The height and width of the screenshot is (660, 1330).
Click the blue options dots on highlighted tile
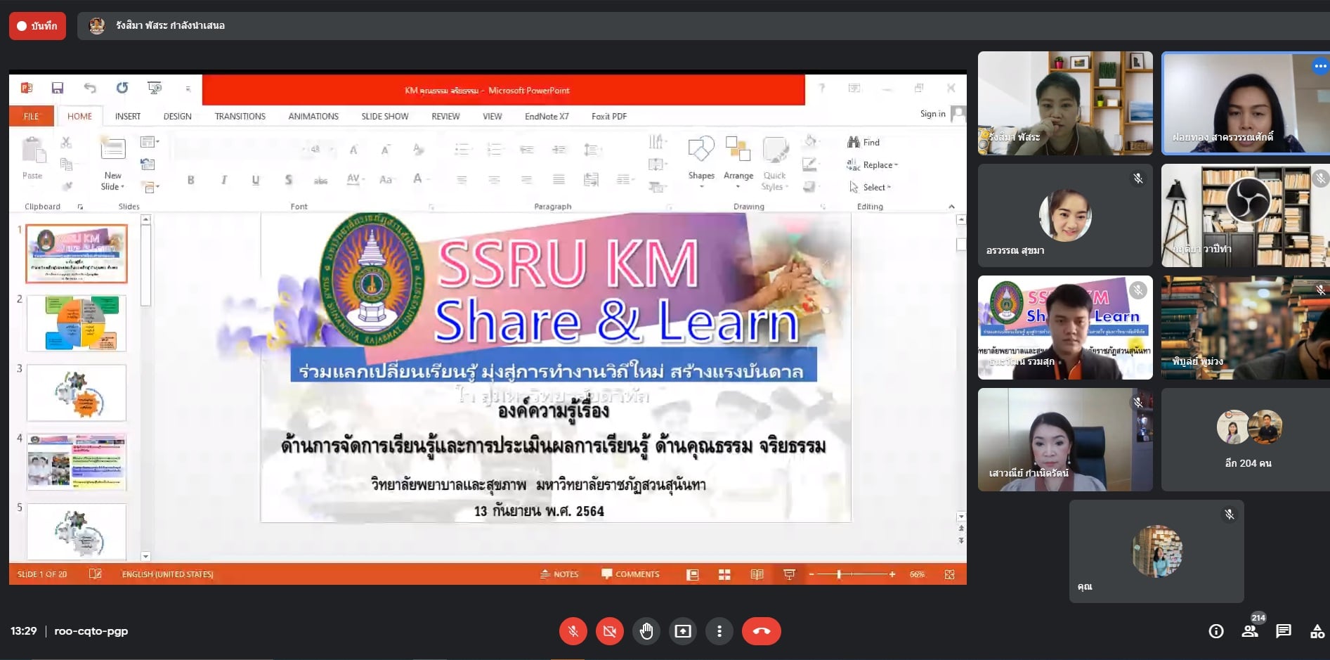(1320, 67)
